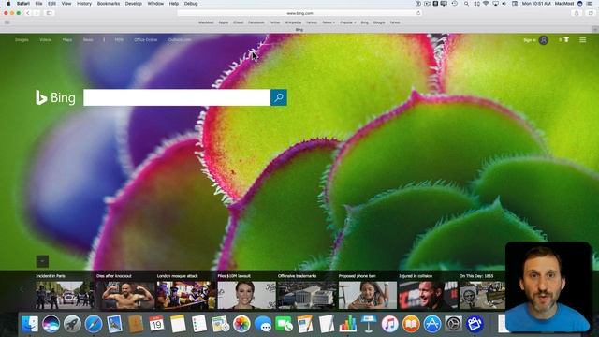Open the 'Files $10M lawsuit' story thumbnail
Viewport: 599px width, 337px height.
click(x=246, y=295)
